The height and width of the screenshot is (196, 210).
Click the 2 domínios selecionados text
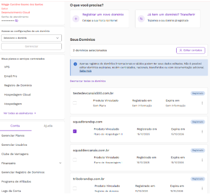pyautogui.click(x=90, y=50)
